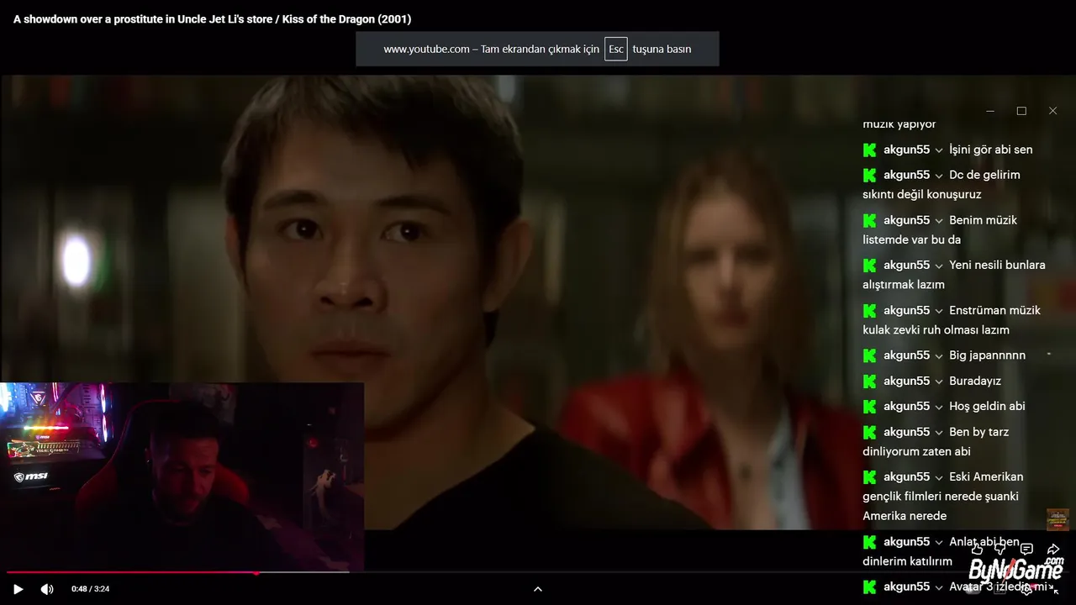This screenshot has height=605, width=1076.
Task: Open the video comments icon
Action: pos(1026,549)
